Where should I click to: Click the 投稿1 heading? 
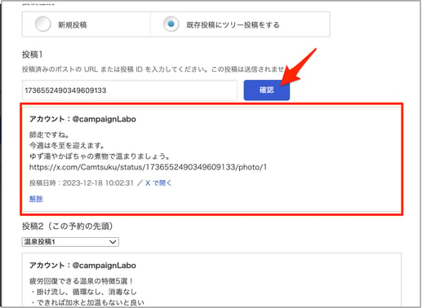pos(32,55)
